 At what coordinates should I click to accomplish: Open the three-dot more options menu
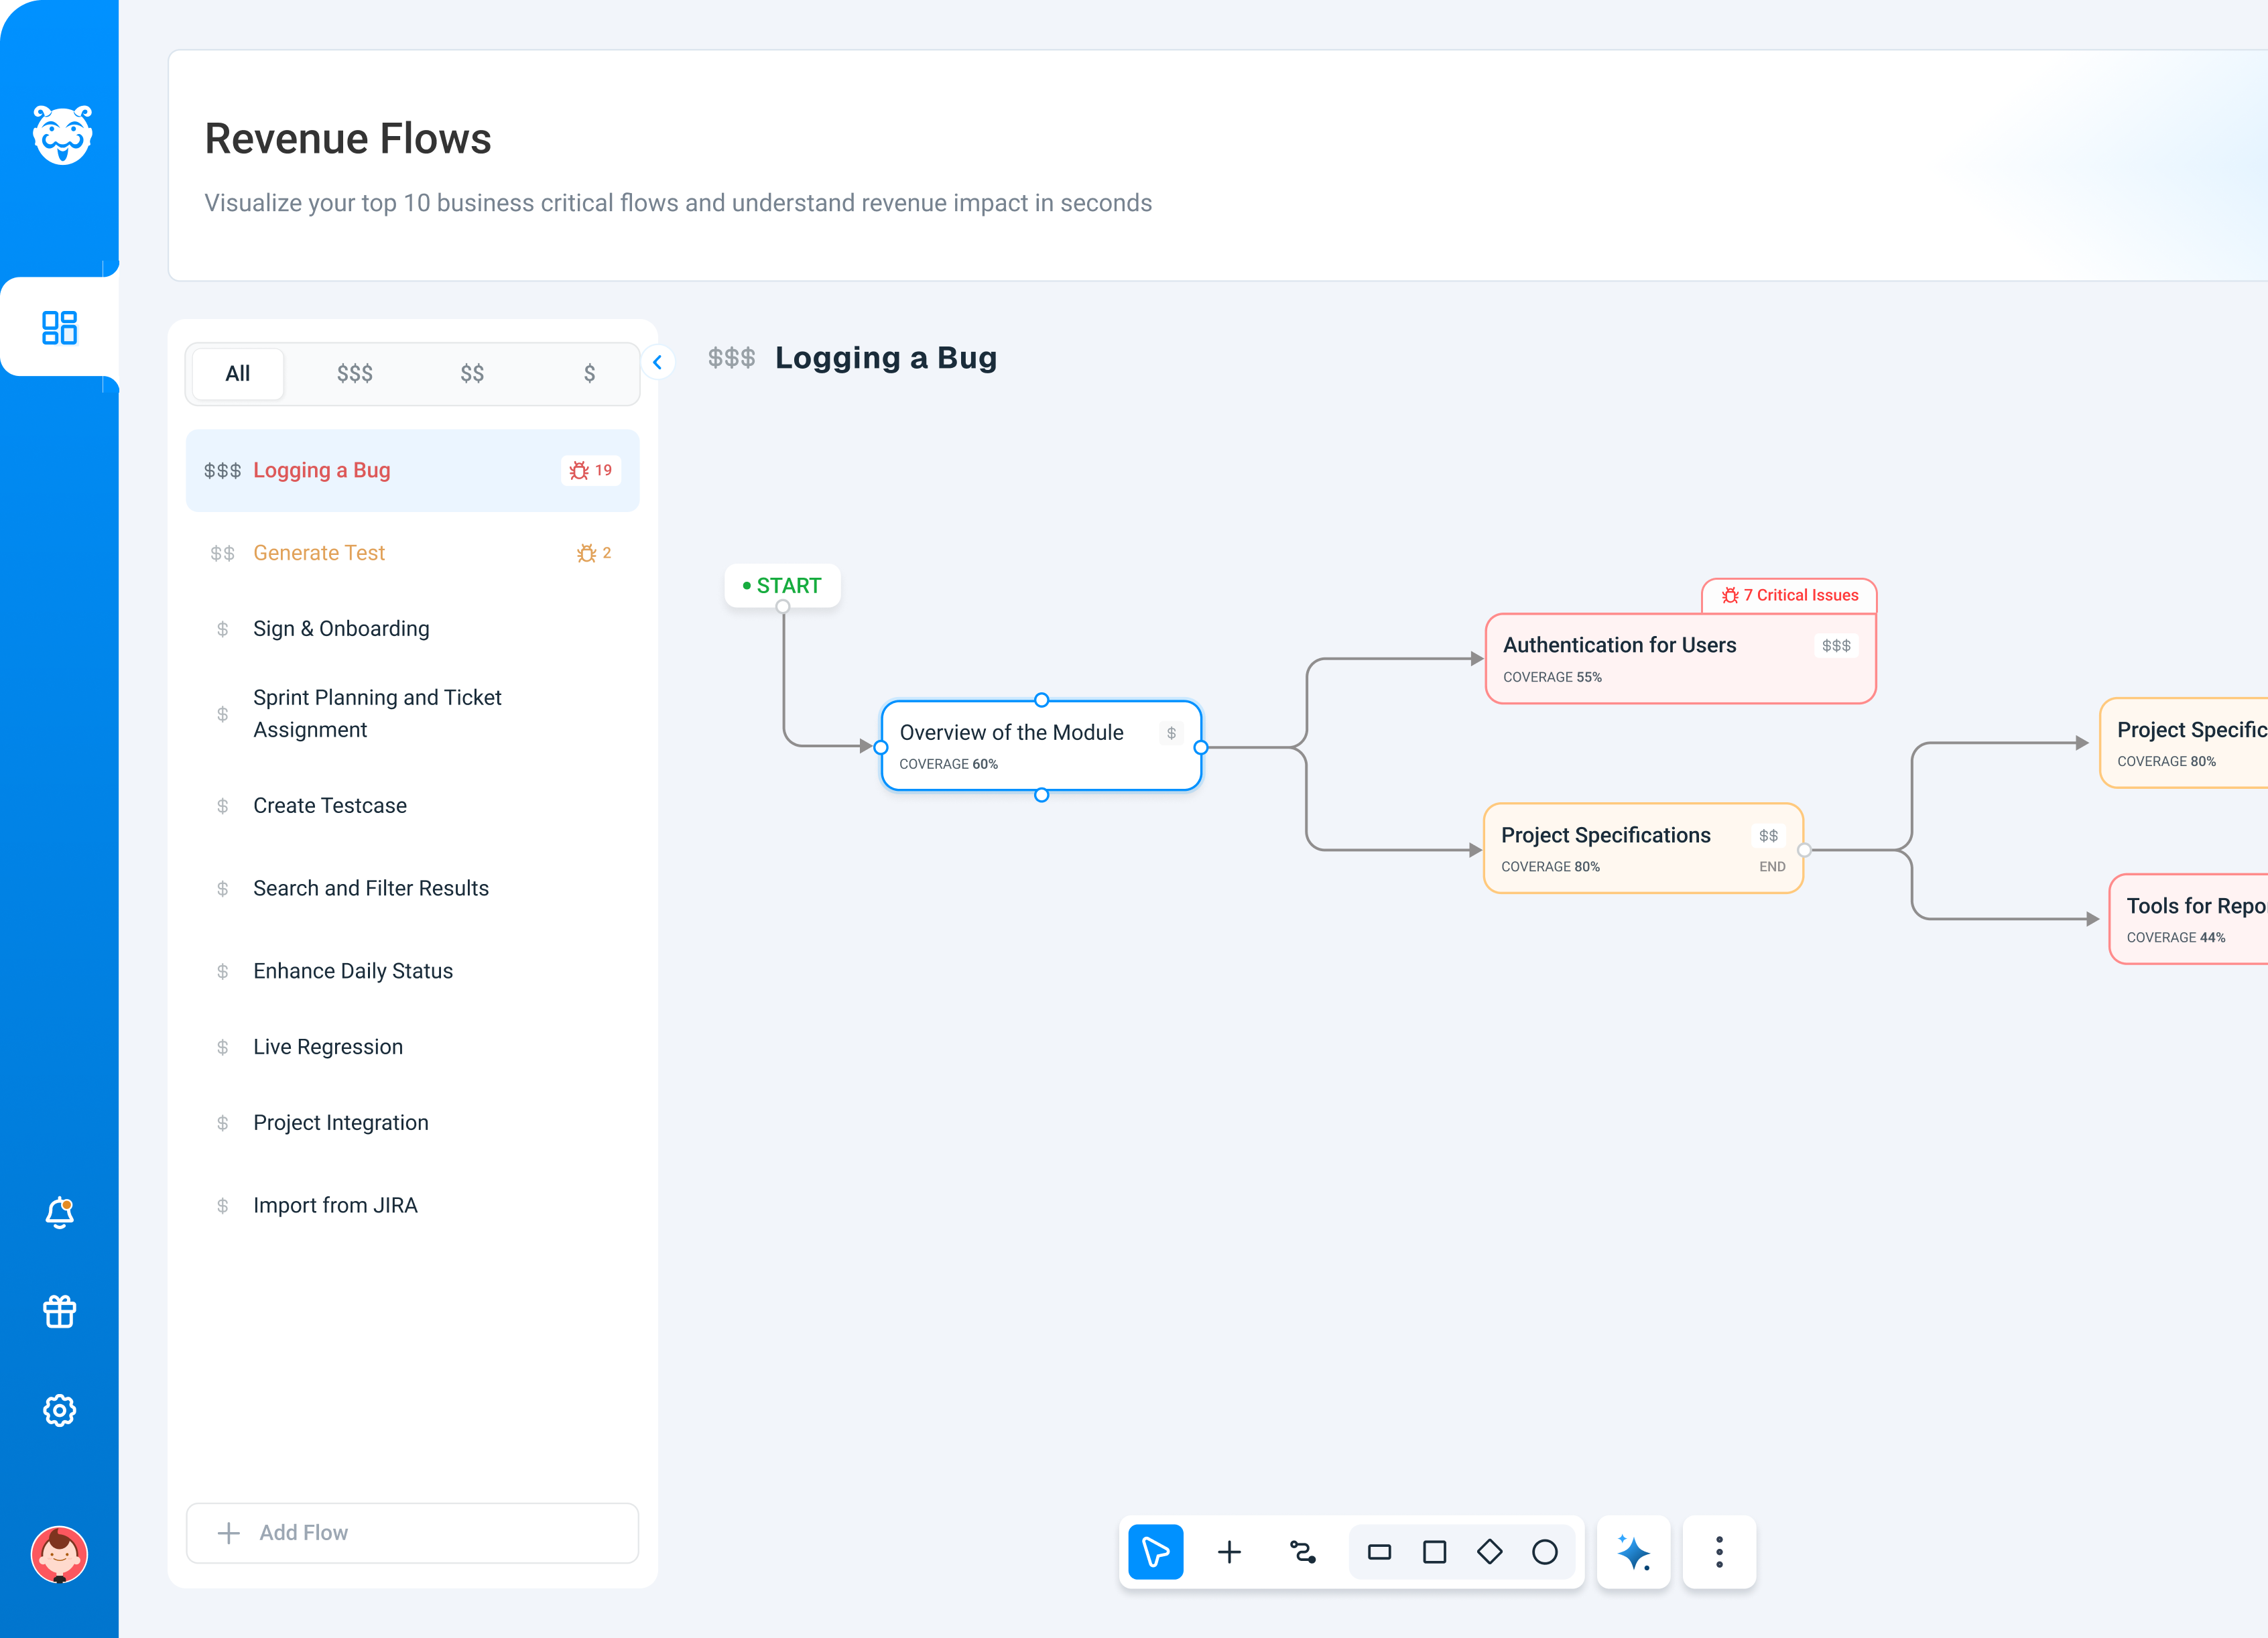tap(1718, 1552)
